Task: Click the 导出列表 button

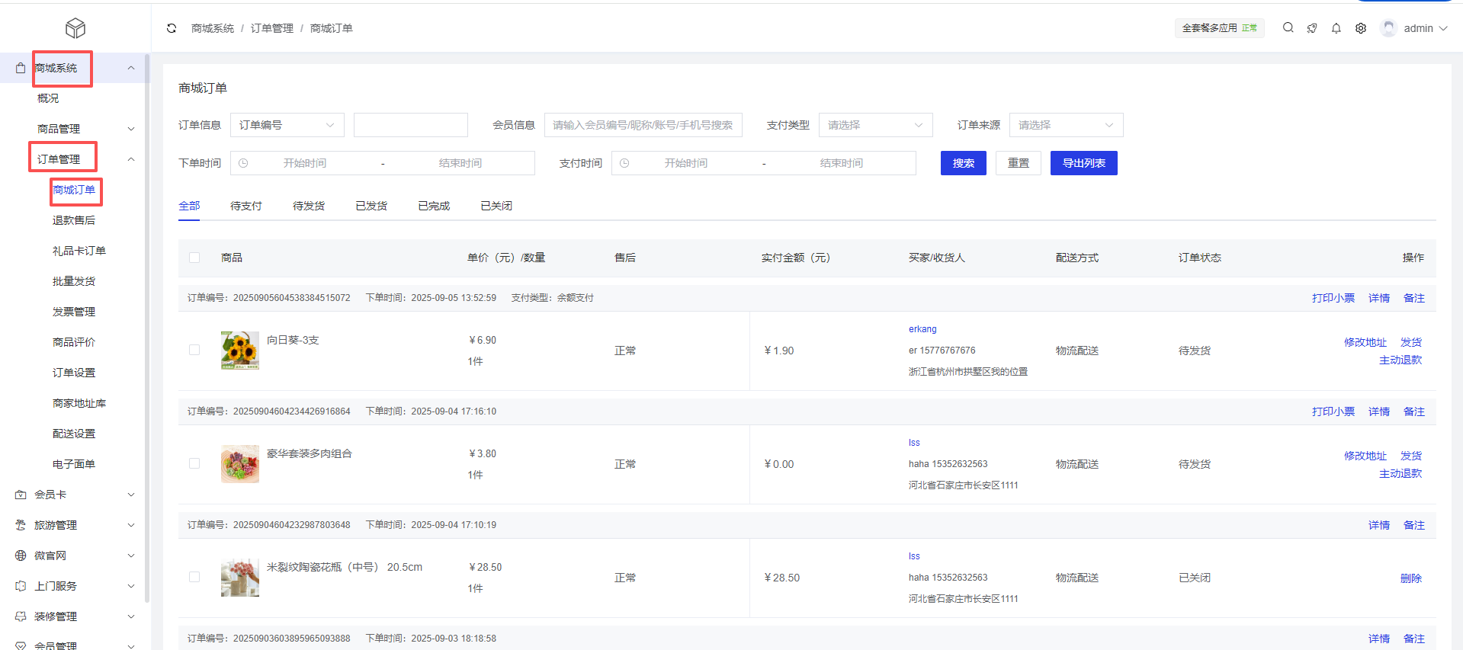Action: tap(1083, 163)
